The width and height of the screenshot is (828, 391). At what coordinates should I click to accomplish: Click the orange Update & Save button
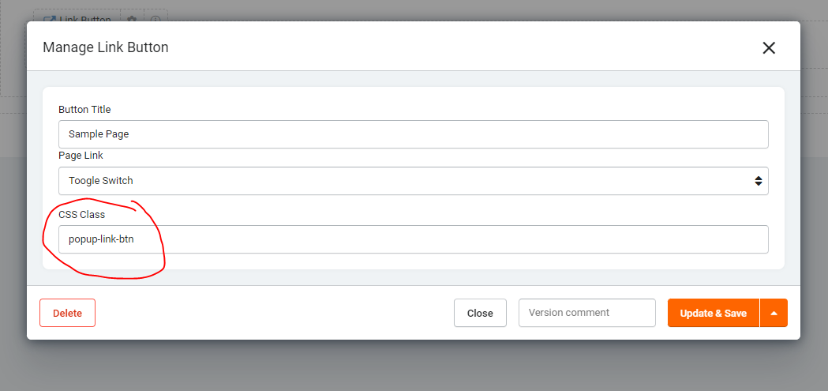713,313
